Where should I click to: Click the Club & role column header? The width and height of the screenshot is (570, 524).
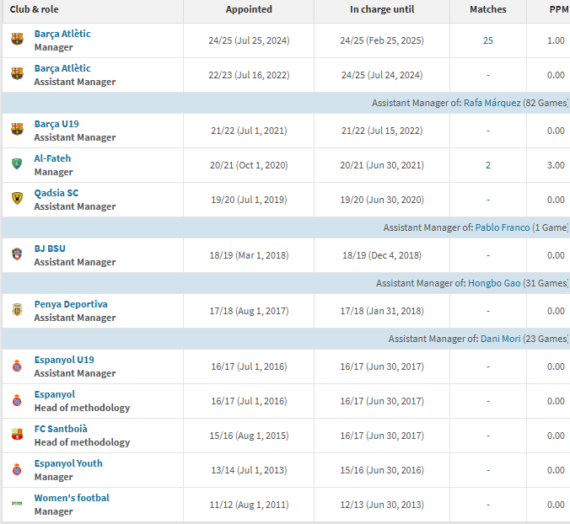pyautogui.click(x=34, y=9)
